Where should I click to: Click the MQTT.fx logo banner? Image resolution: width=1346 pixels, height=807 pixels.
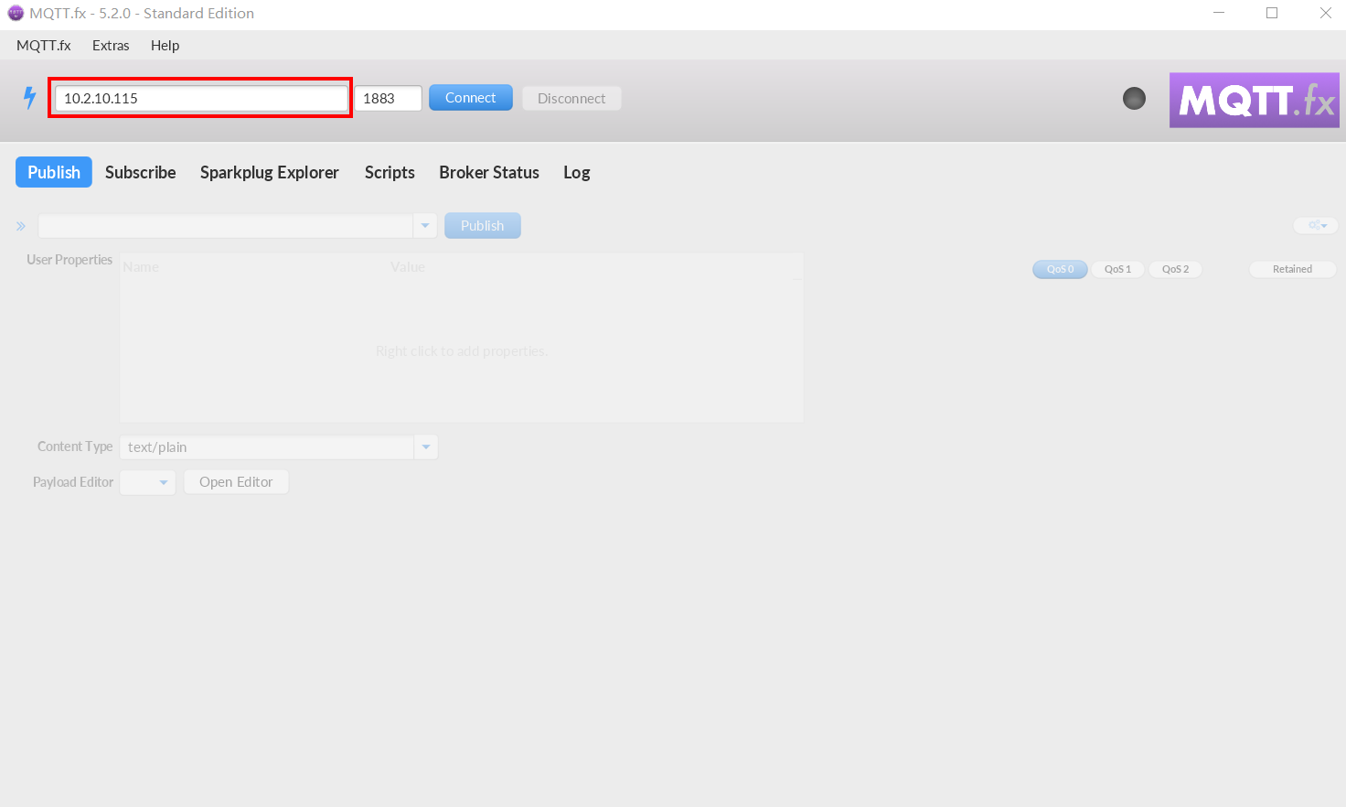[x=1254, y=100]
